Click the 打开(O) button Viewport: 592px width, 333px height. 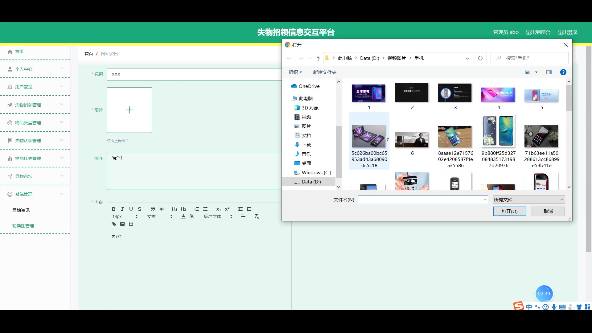[x=509, y=211]
